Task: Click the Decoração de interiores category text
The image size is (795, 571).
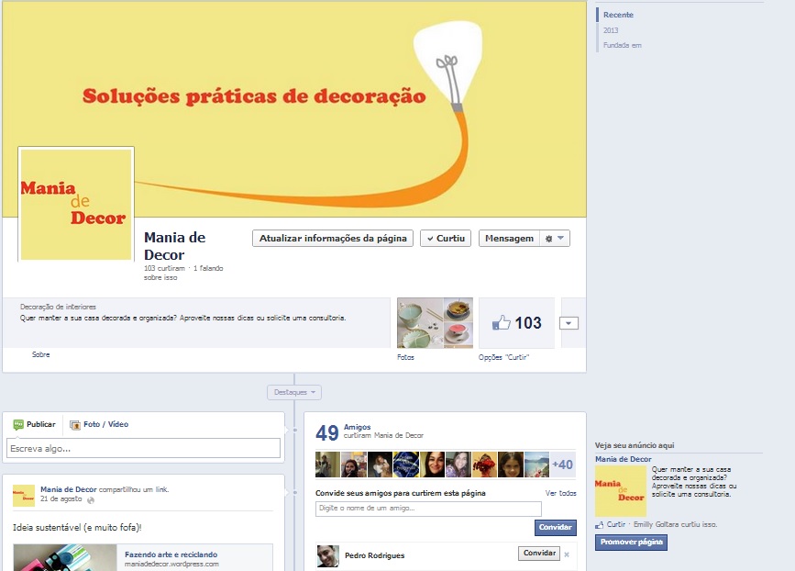Action: click(58, 307)
